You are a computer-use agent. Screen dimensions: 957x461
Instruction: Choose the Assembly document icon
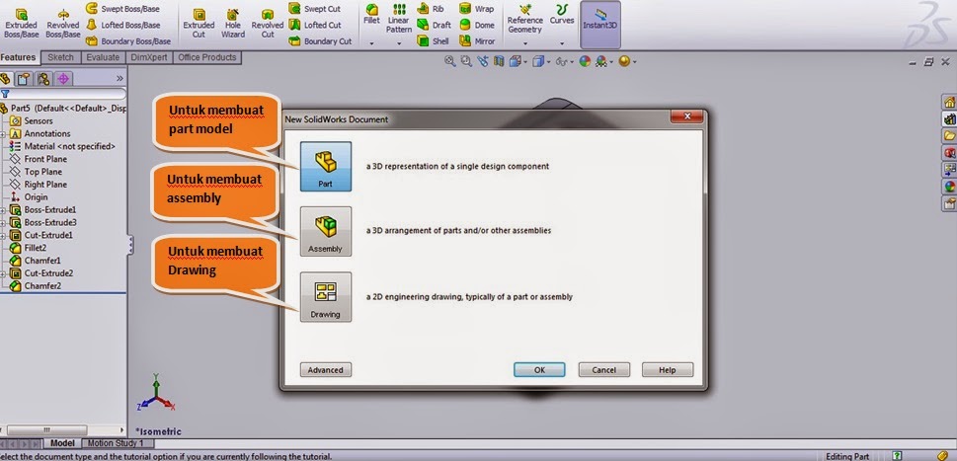(325, 231)
